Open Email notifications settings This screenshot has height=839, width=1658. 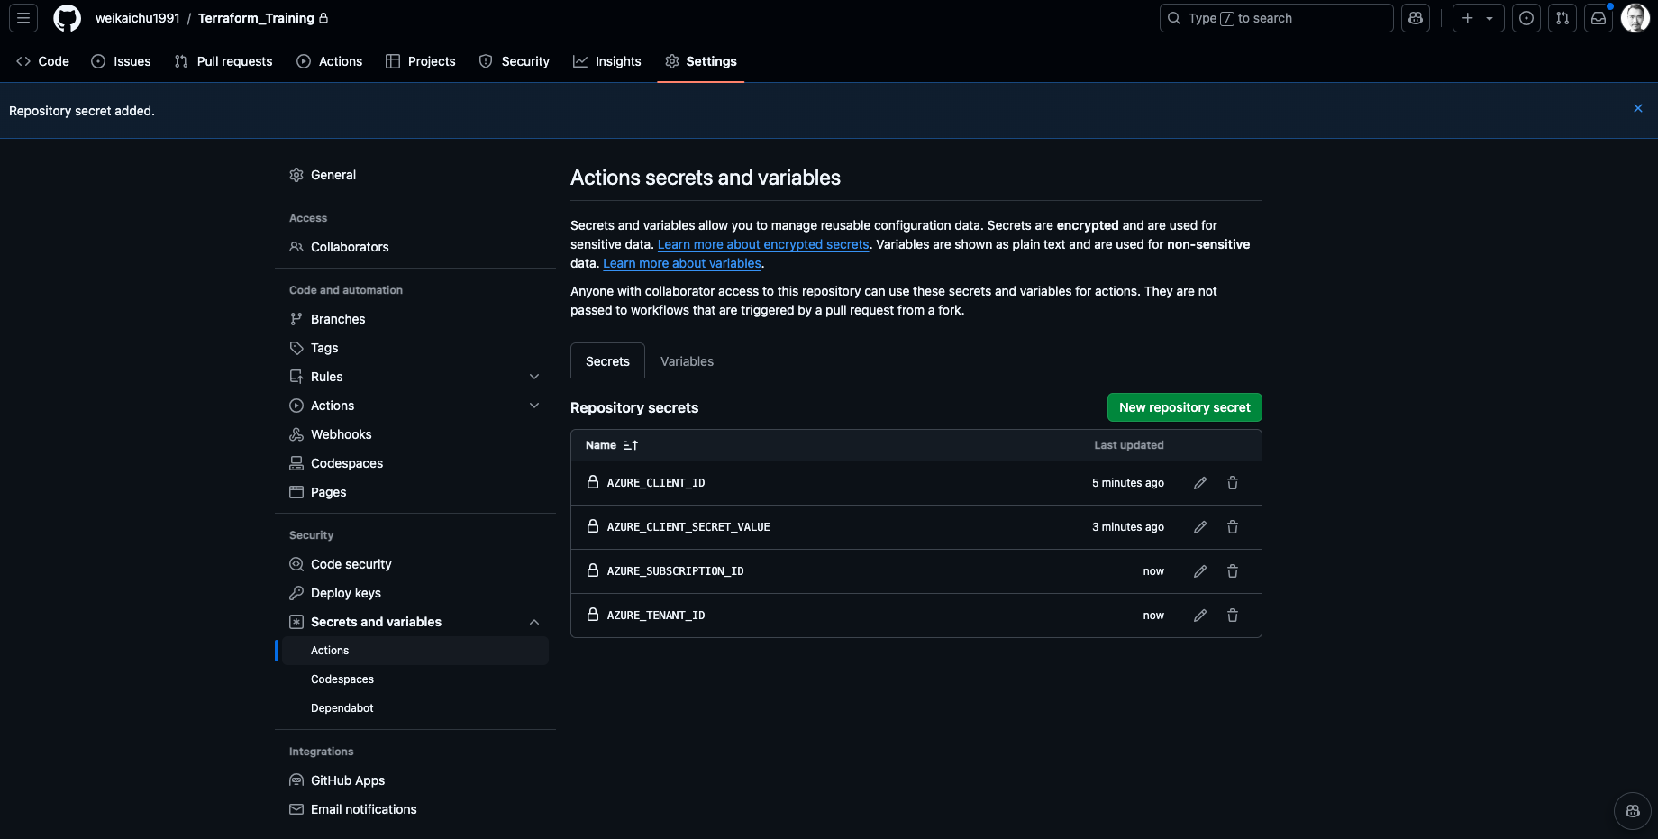point(415,809)
